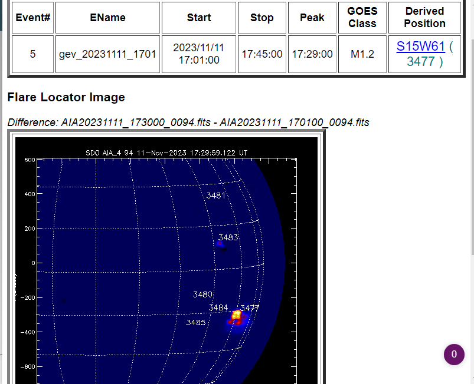Select the GOES Class column header

click(x=362, y=18)
